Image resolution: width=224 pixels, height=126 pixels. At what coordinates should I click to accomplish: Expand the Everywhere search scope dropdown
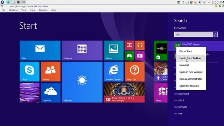coord(182,28)
